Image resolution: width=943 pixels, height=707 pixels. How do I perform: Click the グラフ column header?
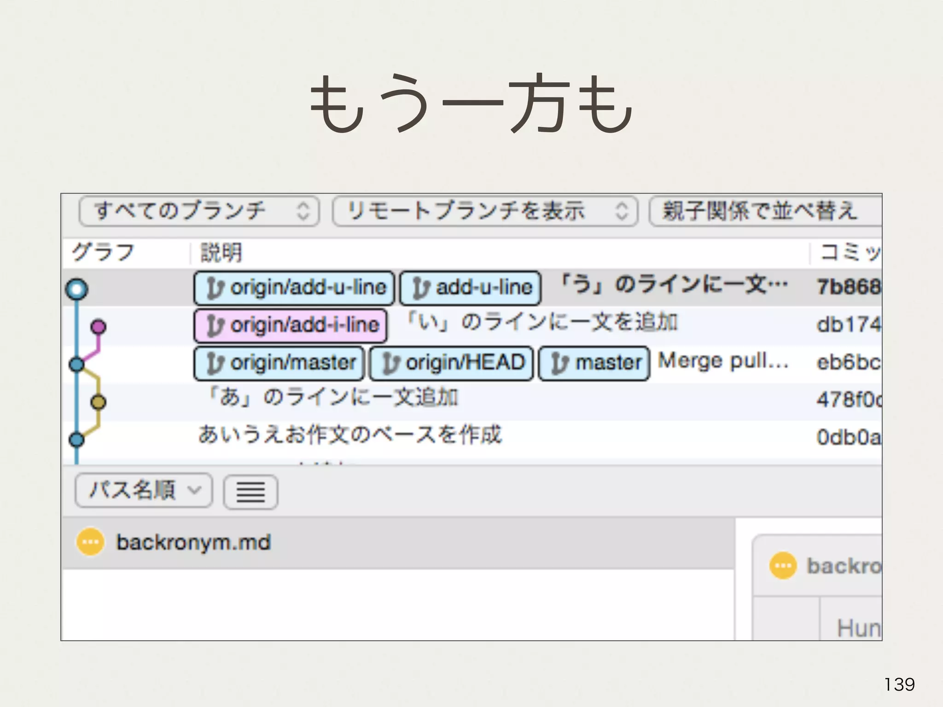103,253
